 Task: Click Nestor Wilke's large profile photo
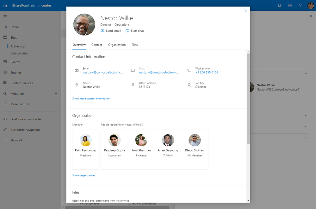(84, 24)
